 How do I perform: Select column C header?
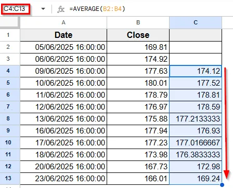[x=196, y=22]
